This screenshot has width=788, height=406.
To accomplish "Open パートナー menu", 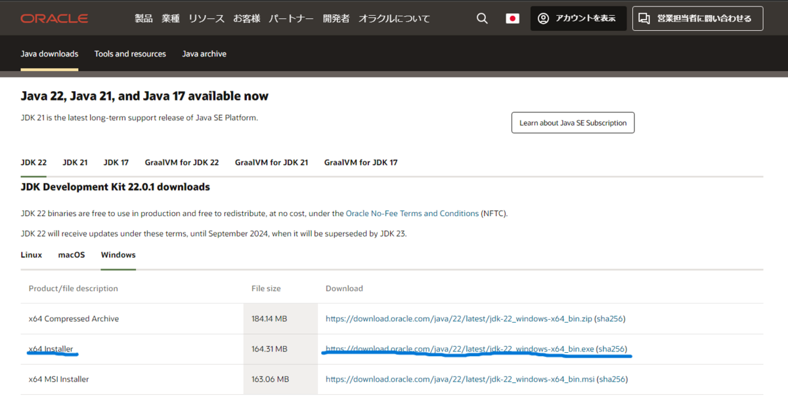I will point(291,18).
